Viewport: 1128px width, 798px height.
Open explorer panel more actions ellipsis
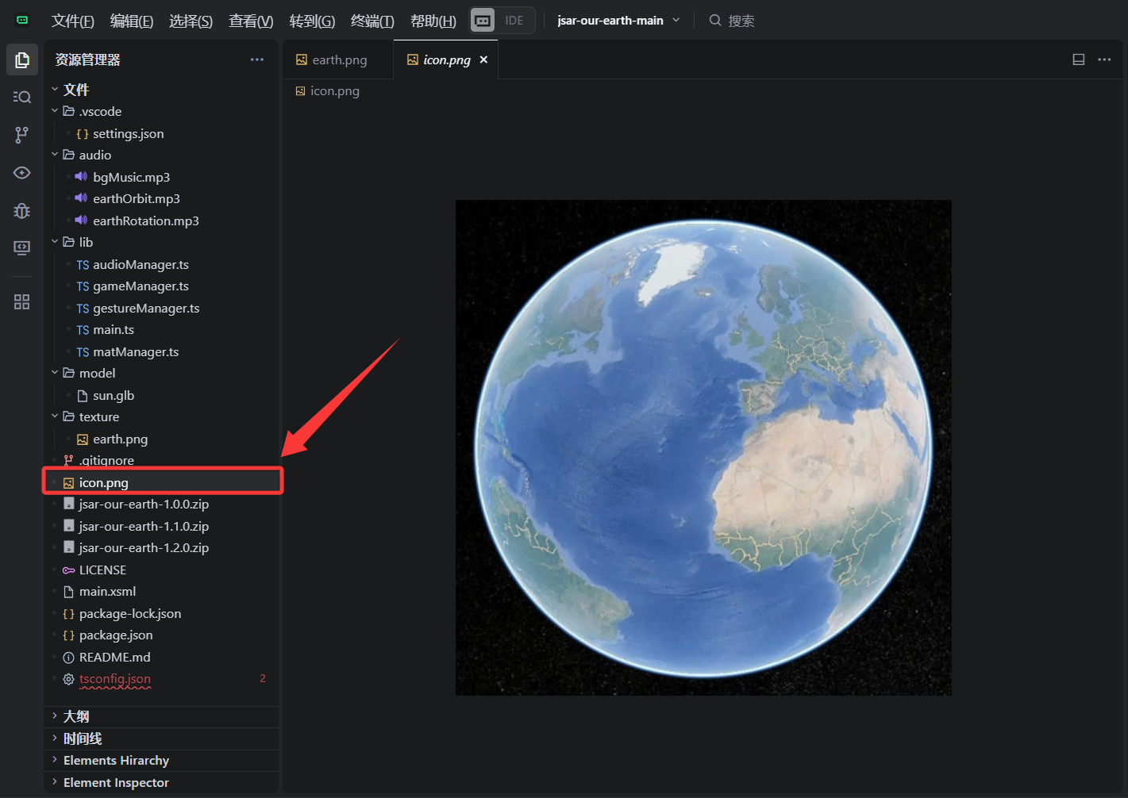tap(256, 59)
